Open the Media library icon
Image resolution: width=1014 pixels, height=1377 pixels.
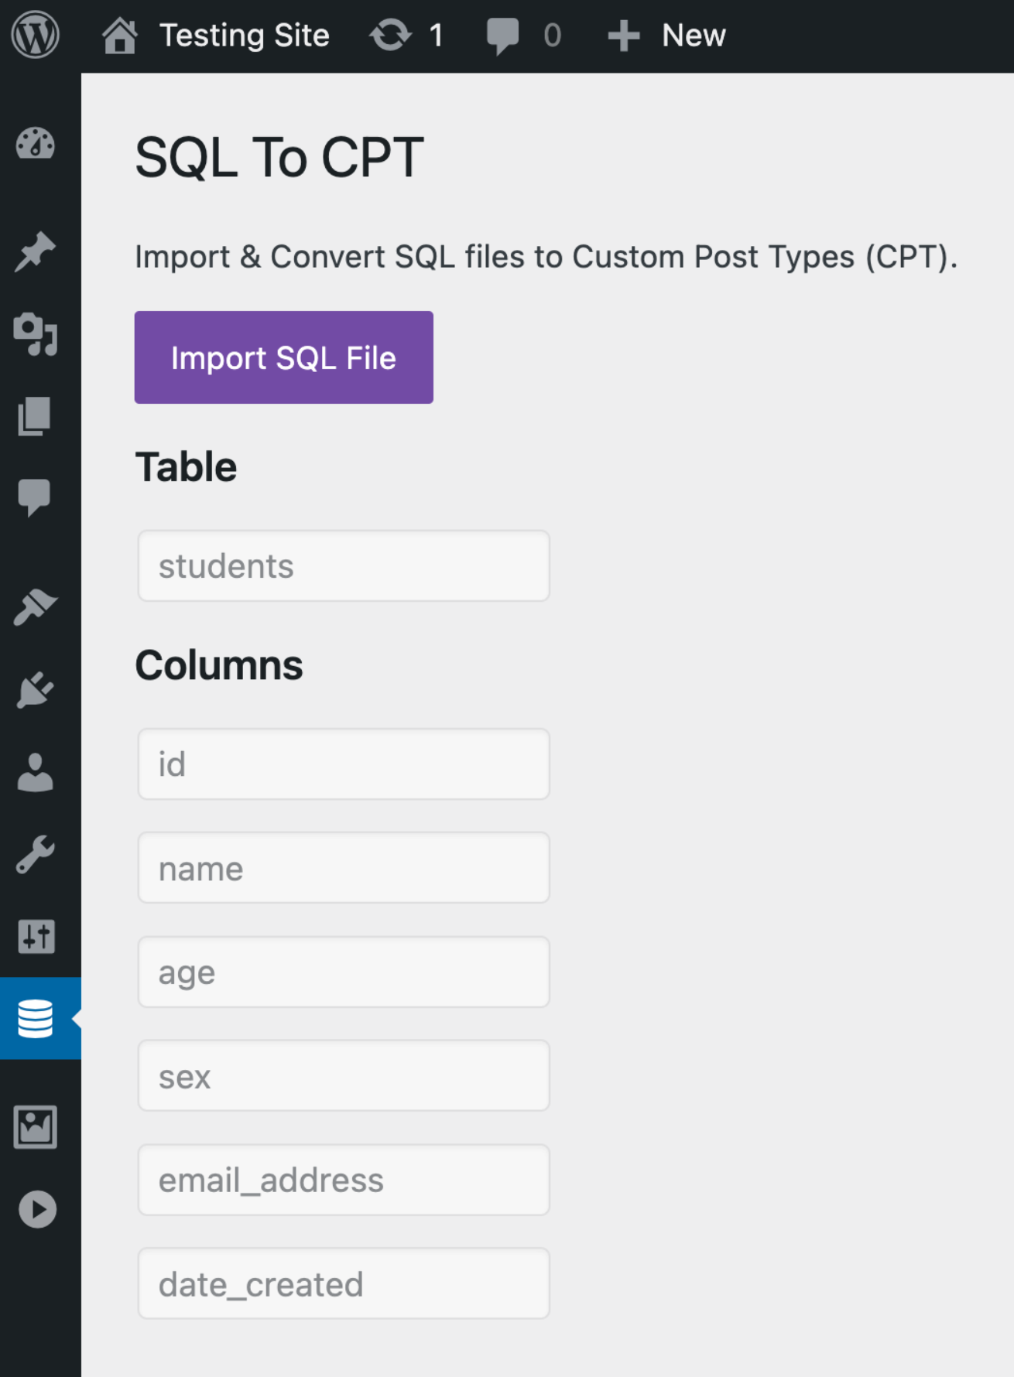click(x=36, y=334)
